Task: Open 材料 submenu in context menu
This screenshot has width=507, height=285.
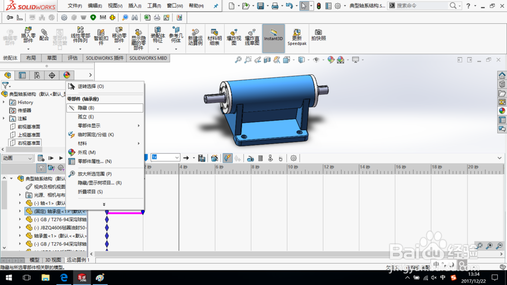Action: (105, 144)
